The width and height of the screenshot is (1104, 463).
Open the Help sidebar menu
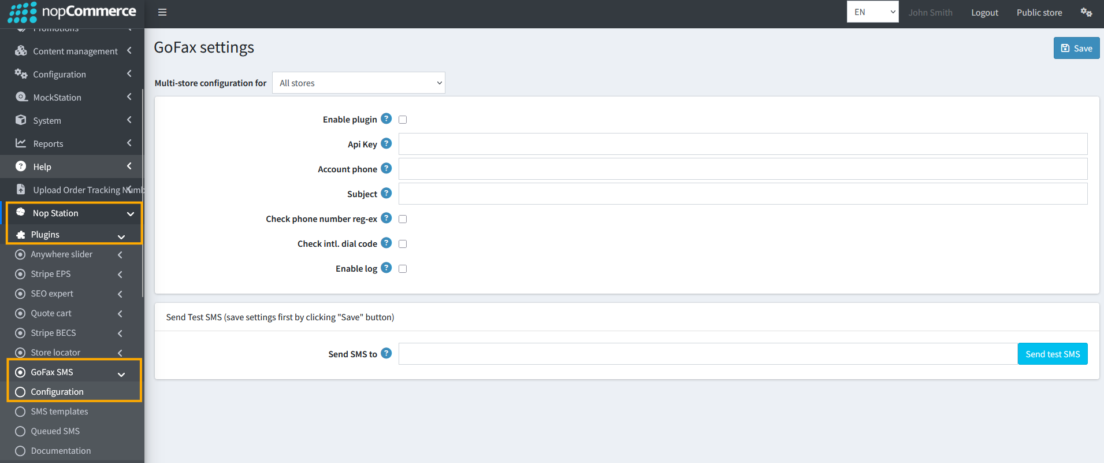coord(72,166)
